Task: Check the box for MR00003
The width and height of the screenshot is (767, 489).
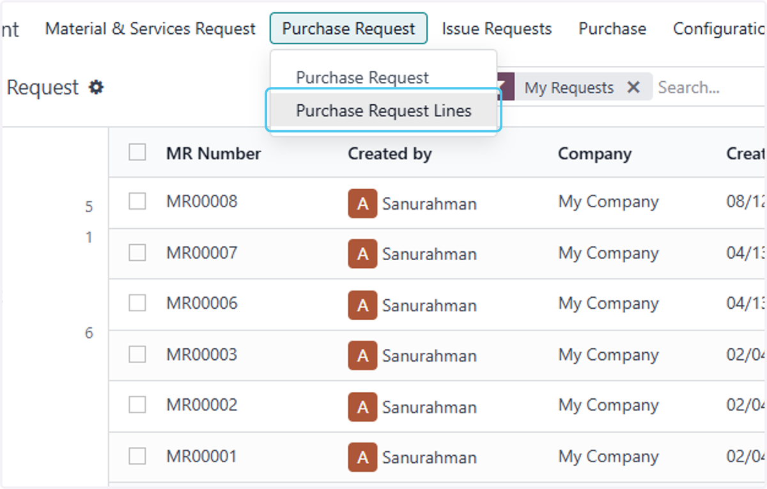Action: (137, 354)
